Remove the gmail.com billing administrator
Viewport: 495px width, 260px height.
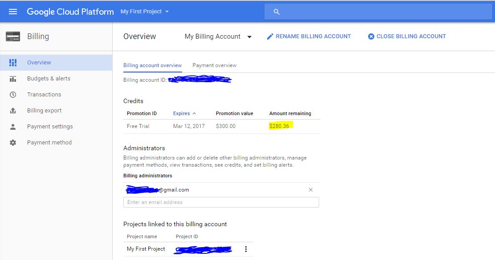pyautogui.click(x=311, y=190)
